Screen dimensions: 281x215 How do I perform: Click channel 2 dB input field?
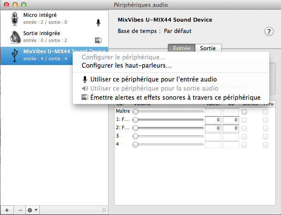231,128
